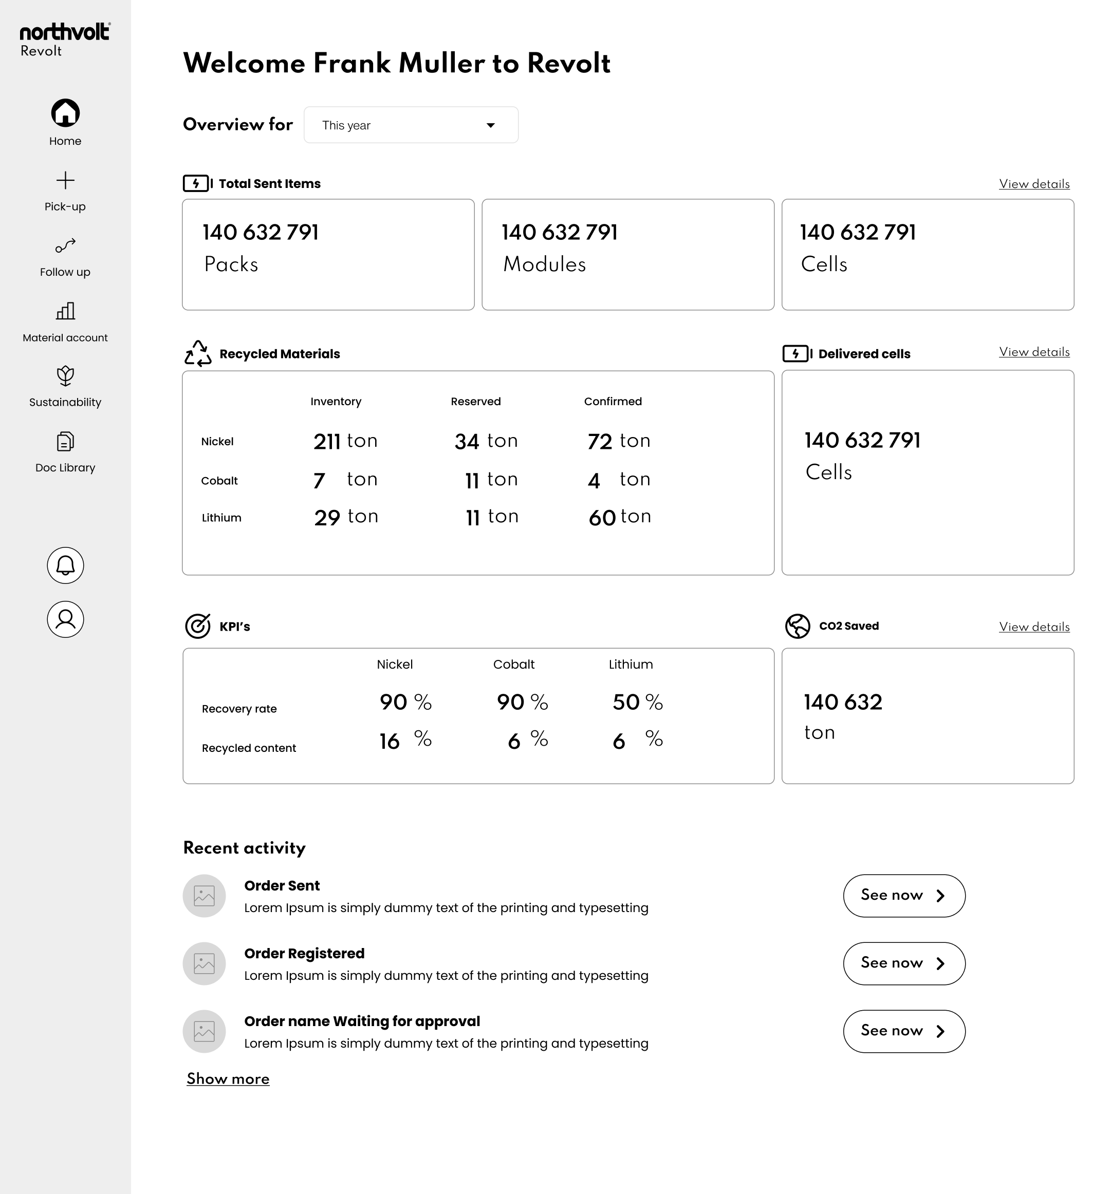Click the Nickel inventory value '211 ton'
Viewport: 1110px width, 1194px height.
pyautogui.click(x=345, y=441)
